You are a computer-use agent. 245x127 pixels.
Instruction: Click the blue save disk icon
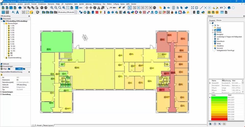[11, 8]
